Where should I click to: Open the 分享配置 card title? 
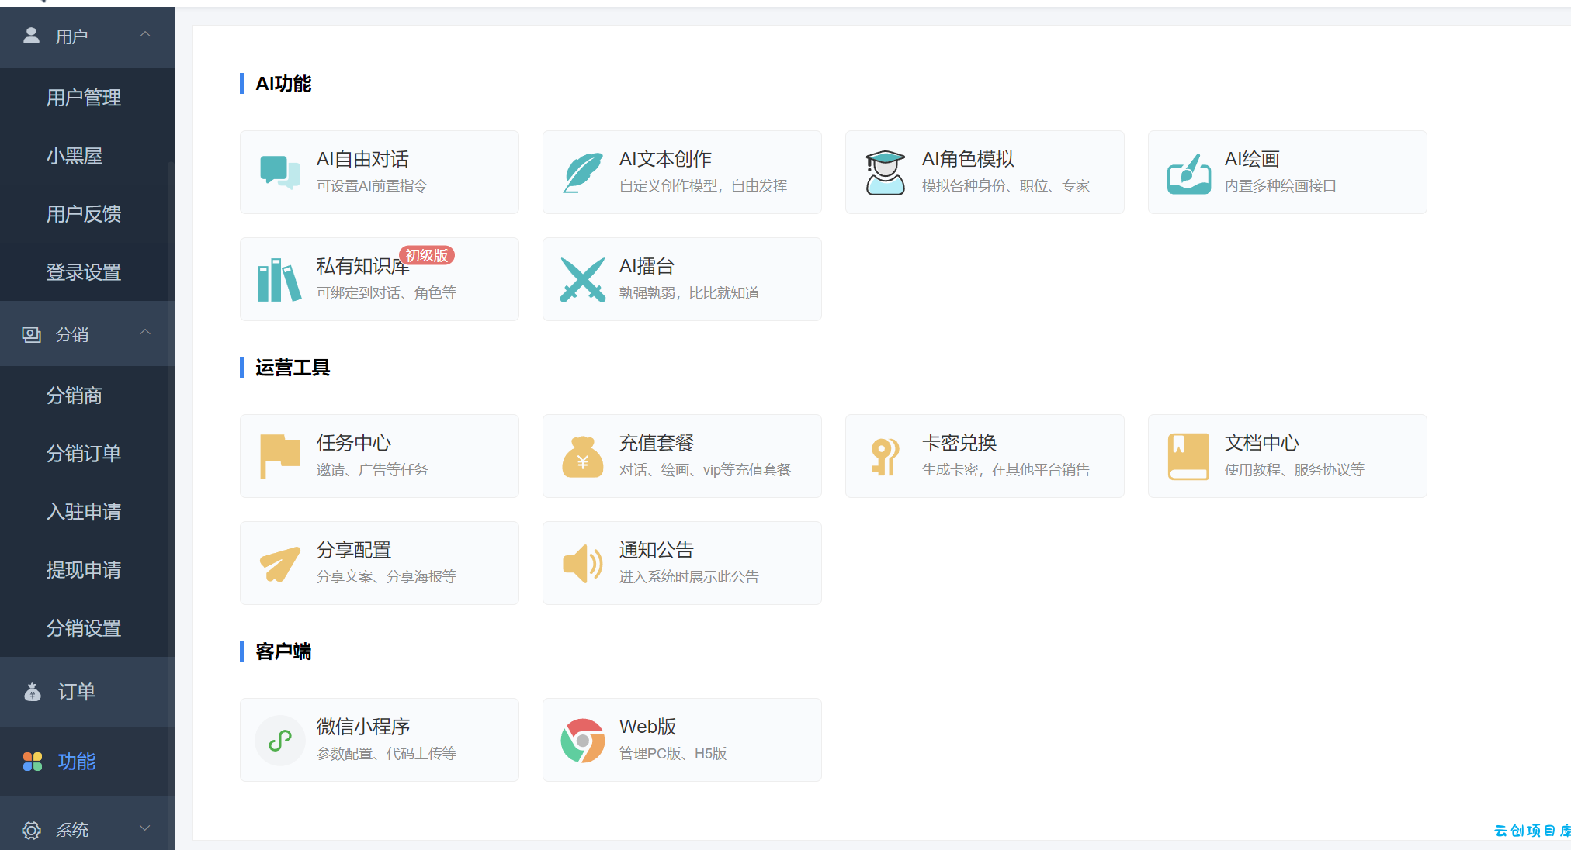coord(354,550)
